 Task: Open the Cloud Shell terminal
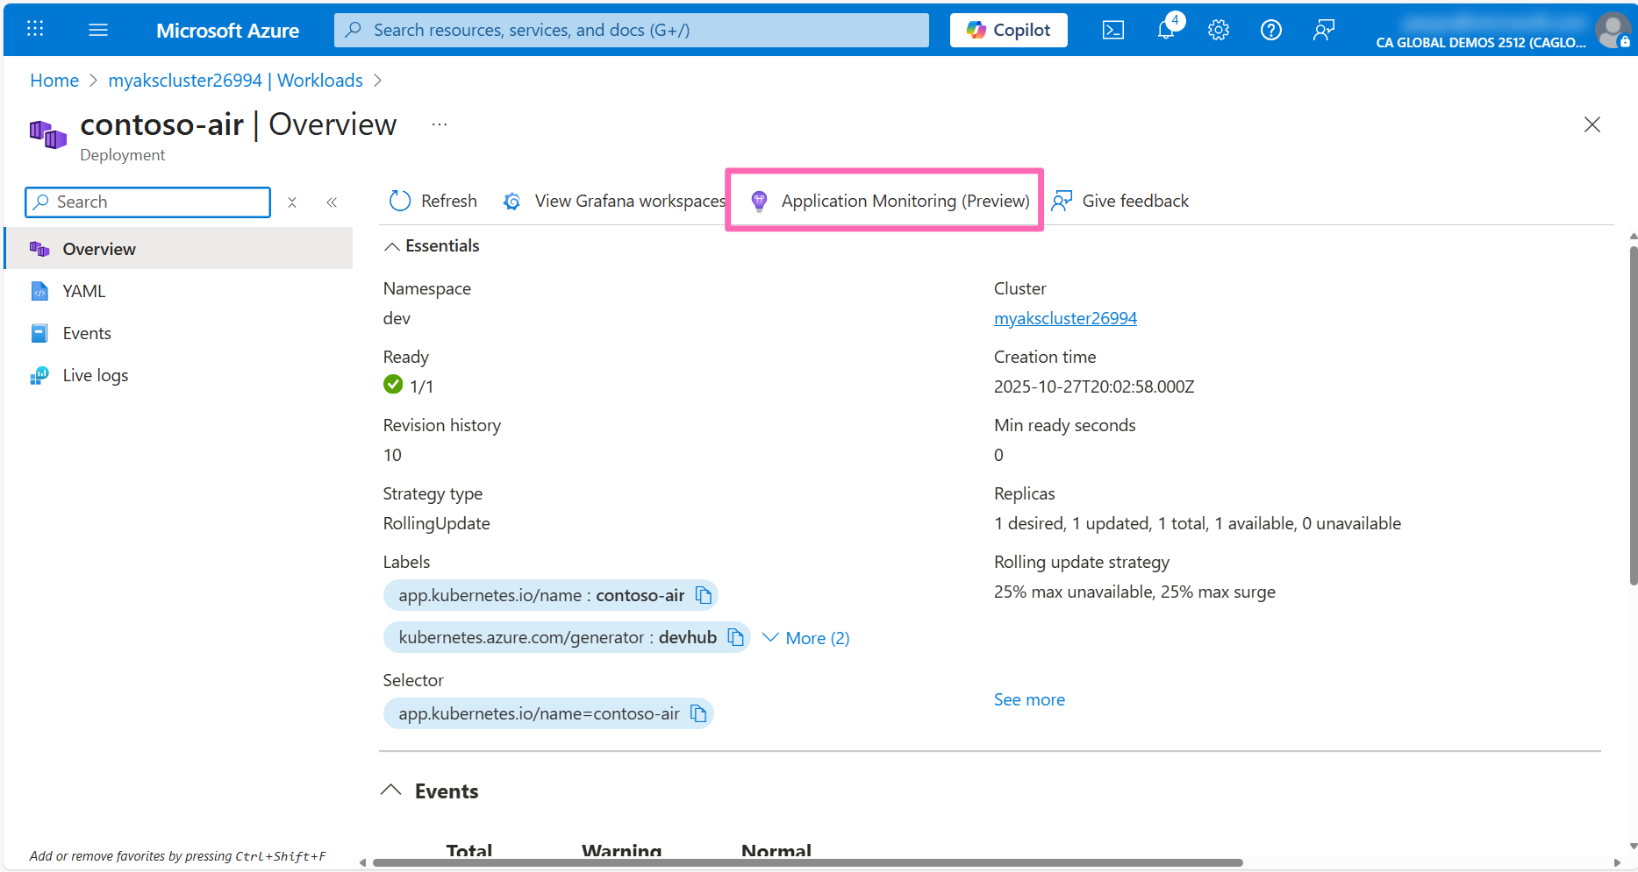1112,29
